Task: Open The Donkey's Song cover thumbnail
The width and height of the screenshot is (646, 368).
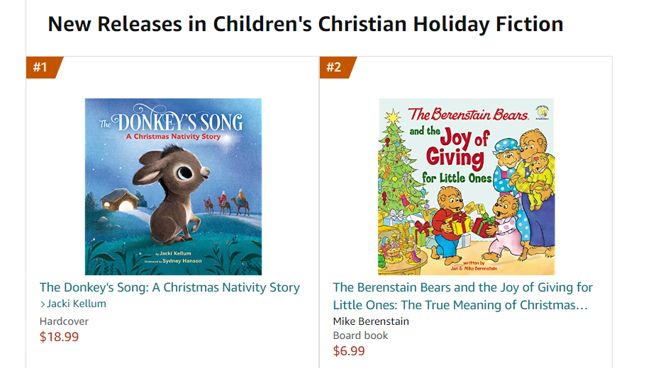Action: (x=173, y=187)
